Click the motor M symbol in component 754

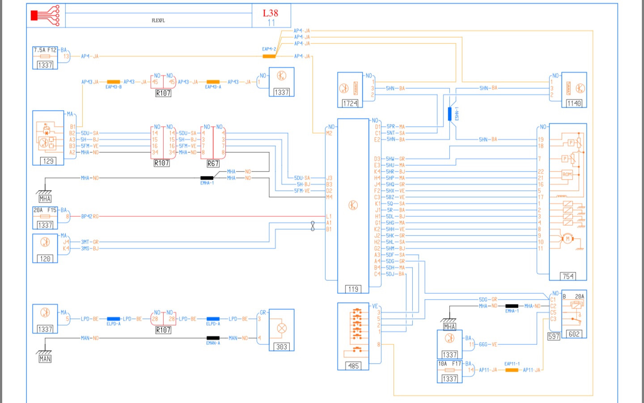tap(568, 239)
